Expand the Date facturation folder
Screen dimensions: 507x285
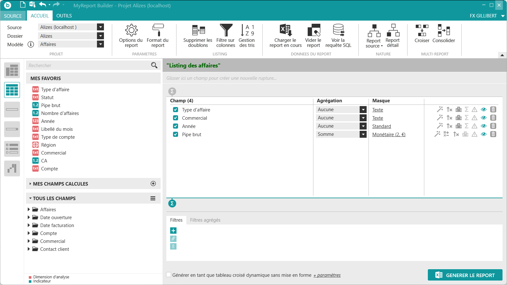[x=29, y=225]
